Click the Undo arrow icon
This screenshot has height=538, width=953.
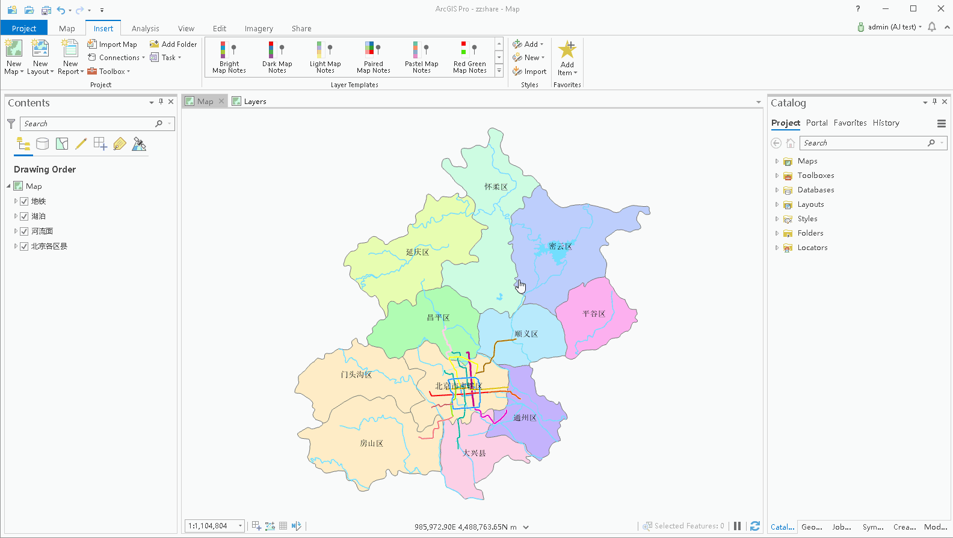point(61,10)
